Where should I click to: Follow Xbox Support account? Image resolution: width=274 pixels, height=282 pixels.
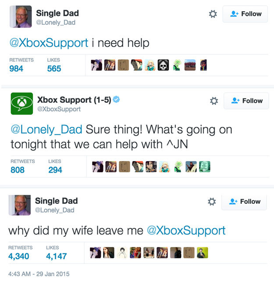(x=246, y=101)
